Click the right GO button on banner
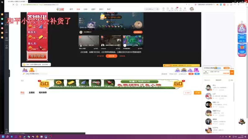Image resolution: width=248 pixels, height=139 pixels. point(178,84)
